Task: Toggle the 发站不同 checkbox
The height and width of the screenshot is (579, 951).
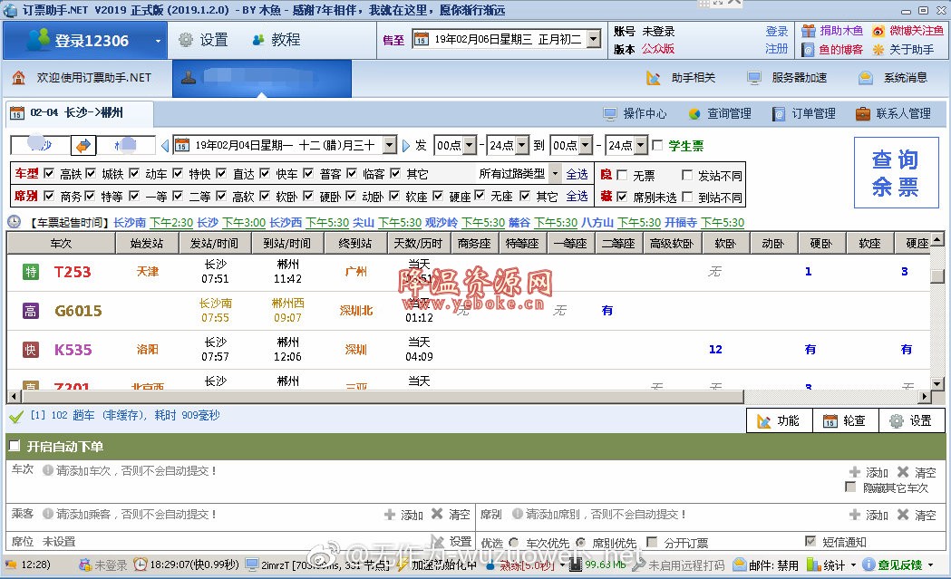Action: (687, 175)
